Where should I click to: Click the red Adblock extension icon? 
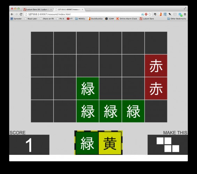pyautogui.click(x=146, y=14)
